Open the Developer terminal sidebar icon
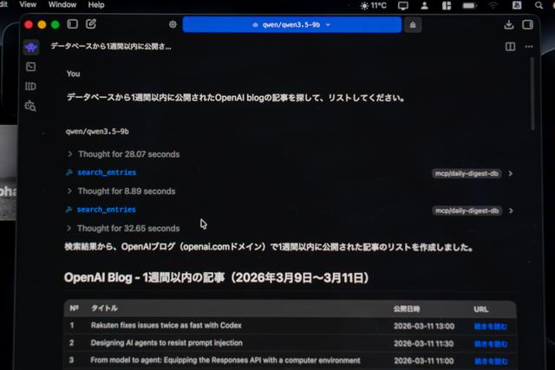This screenshot has width=555, height=370. (31, 67)
